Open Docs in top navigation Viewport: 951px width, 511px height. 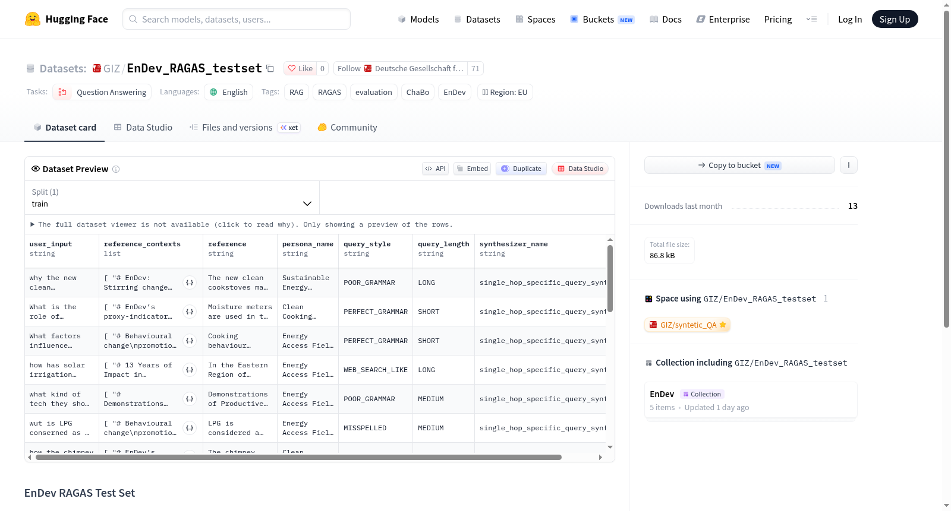tap(666, 19)
